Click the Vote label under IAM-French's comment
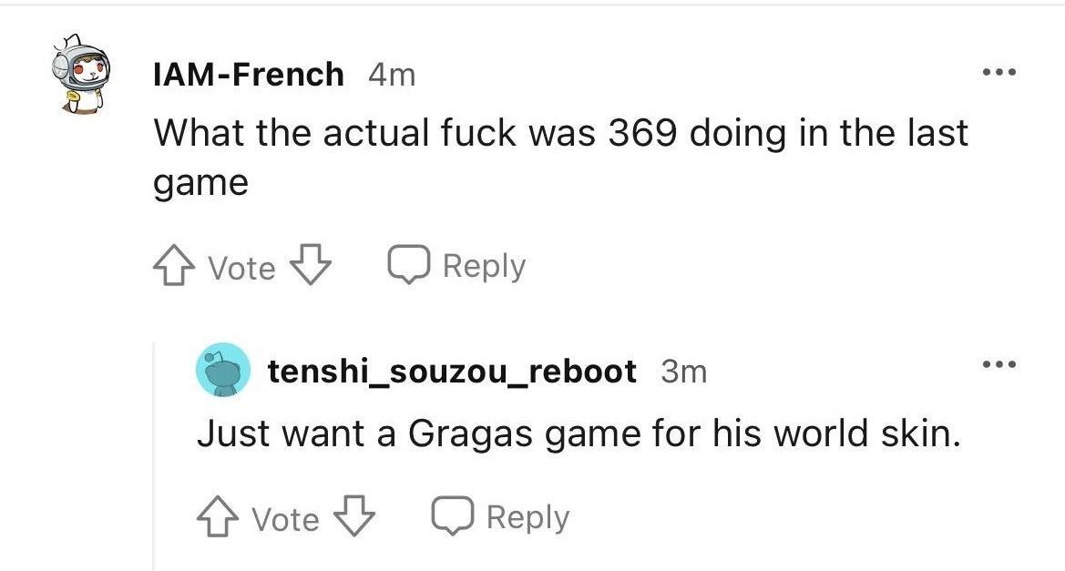Viewport: 1065px width, 571px height. 241,268
